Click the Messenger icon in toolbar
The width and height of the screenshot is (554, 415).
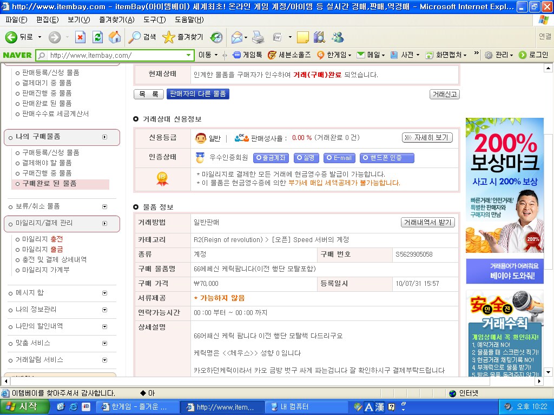(338, 37)
